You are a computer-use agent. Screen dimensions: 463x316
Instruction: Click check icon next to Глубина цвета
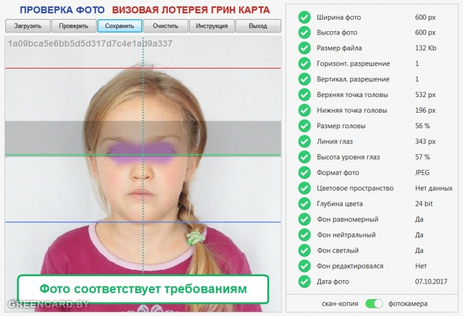pyautogui.click(x=304, y=204)
